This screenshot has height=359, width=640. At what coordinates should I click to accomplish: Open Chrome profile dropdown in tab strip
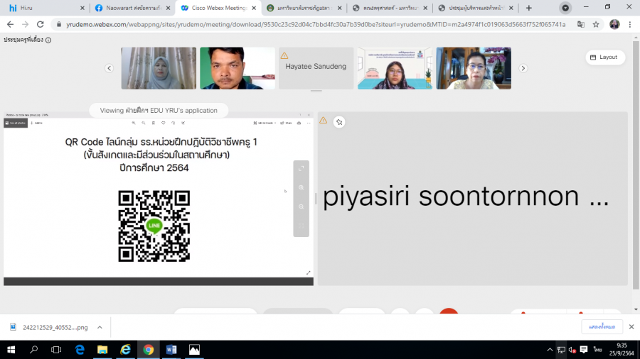coord(565,8)
